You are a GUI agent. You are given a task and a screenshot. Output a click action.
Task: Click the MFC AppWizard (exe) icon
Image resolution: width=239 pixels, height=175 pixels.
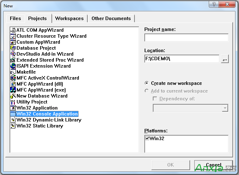tap(13, 90)
